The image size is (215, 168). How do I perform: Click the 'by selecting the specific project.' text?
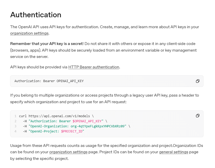39,159
